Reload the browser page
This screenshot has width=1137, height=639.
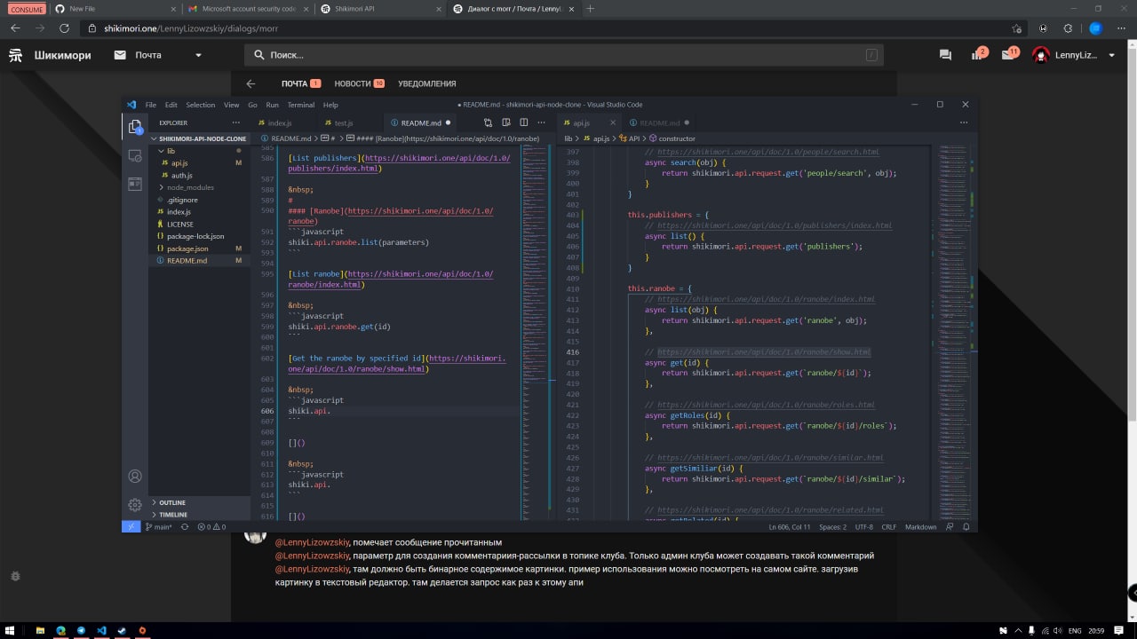(x=62, y=28)
